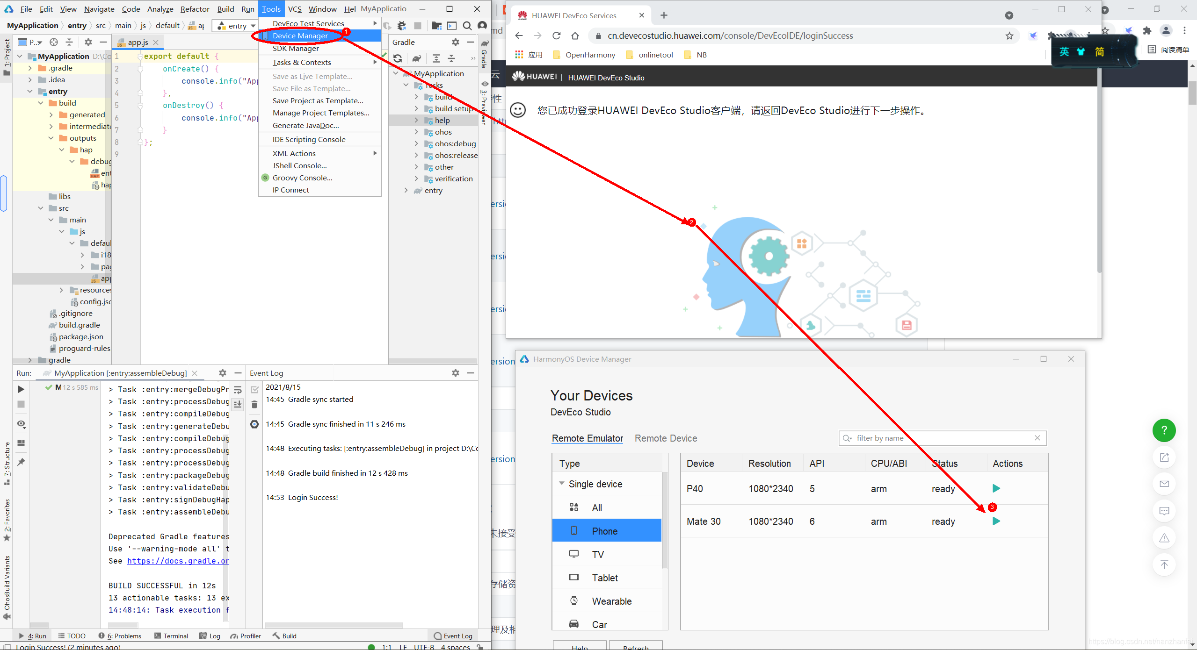Toggle tool window bars via status corner

(7, 647)
